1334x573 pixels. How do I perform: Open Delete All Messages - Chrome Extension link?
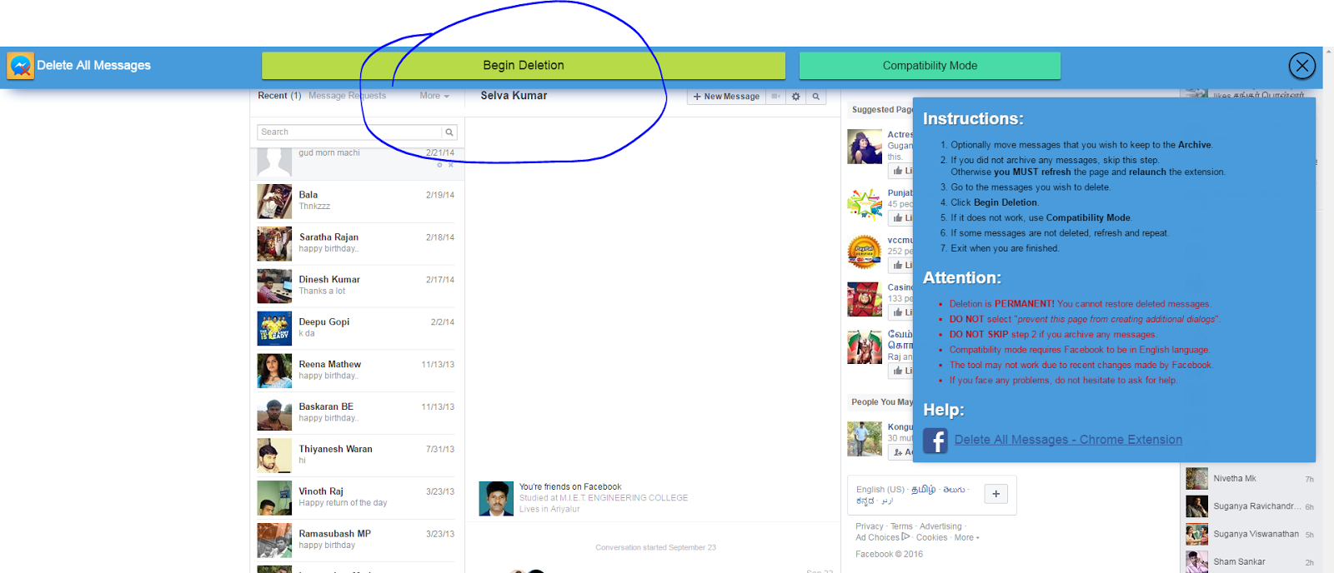(x=1068, y=440)
